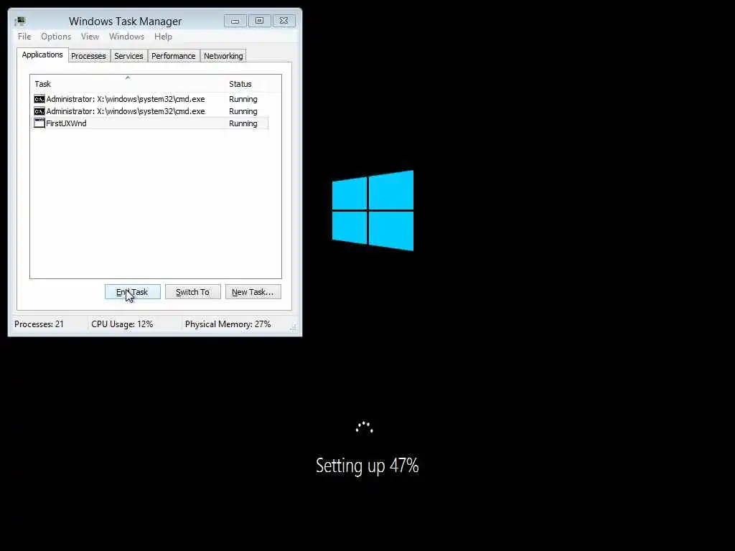
Task: Select the FirstUXWnd window icon
Action: coord(39,123)
